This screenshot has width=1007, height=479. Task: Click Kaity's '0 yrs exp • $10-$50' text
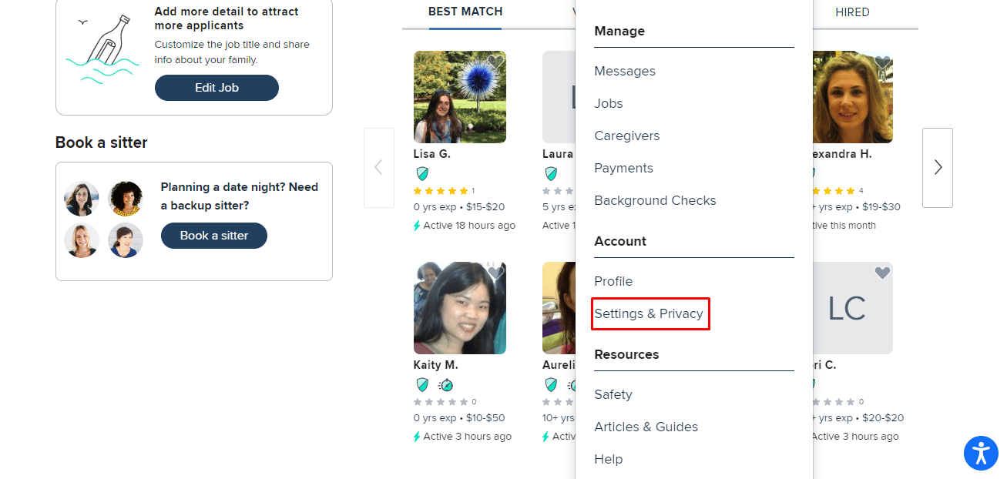459,418
